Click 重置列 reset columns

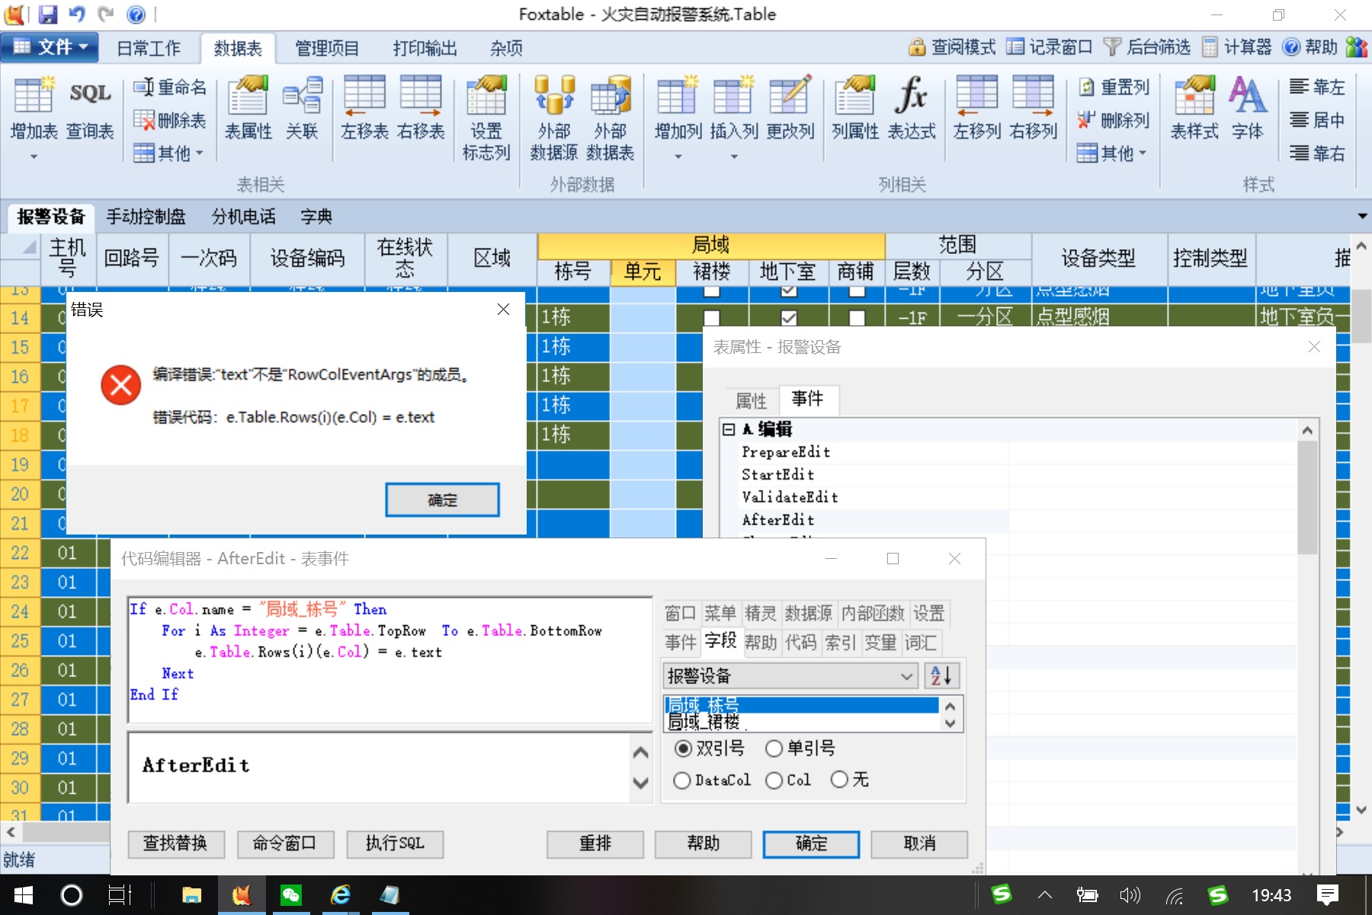point(1114,88)
